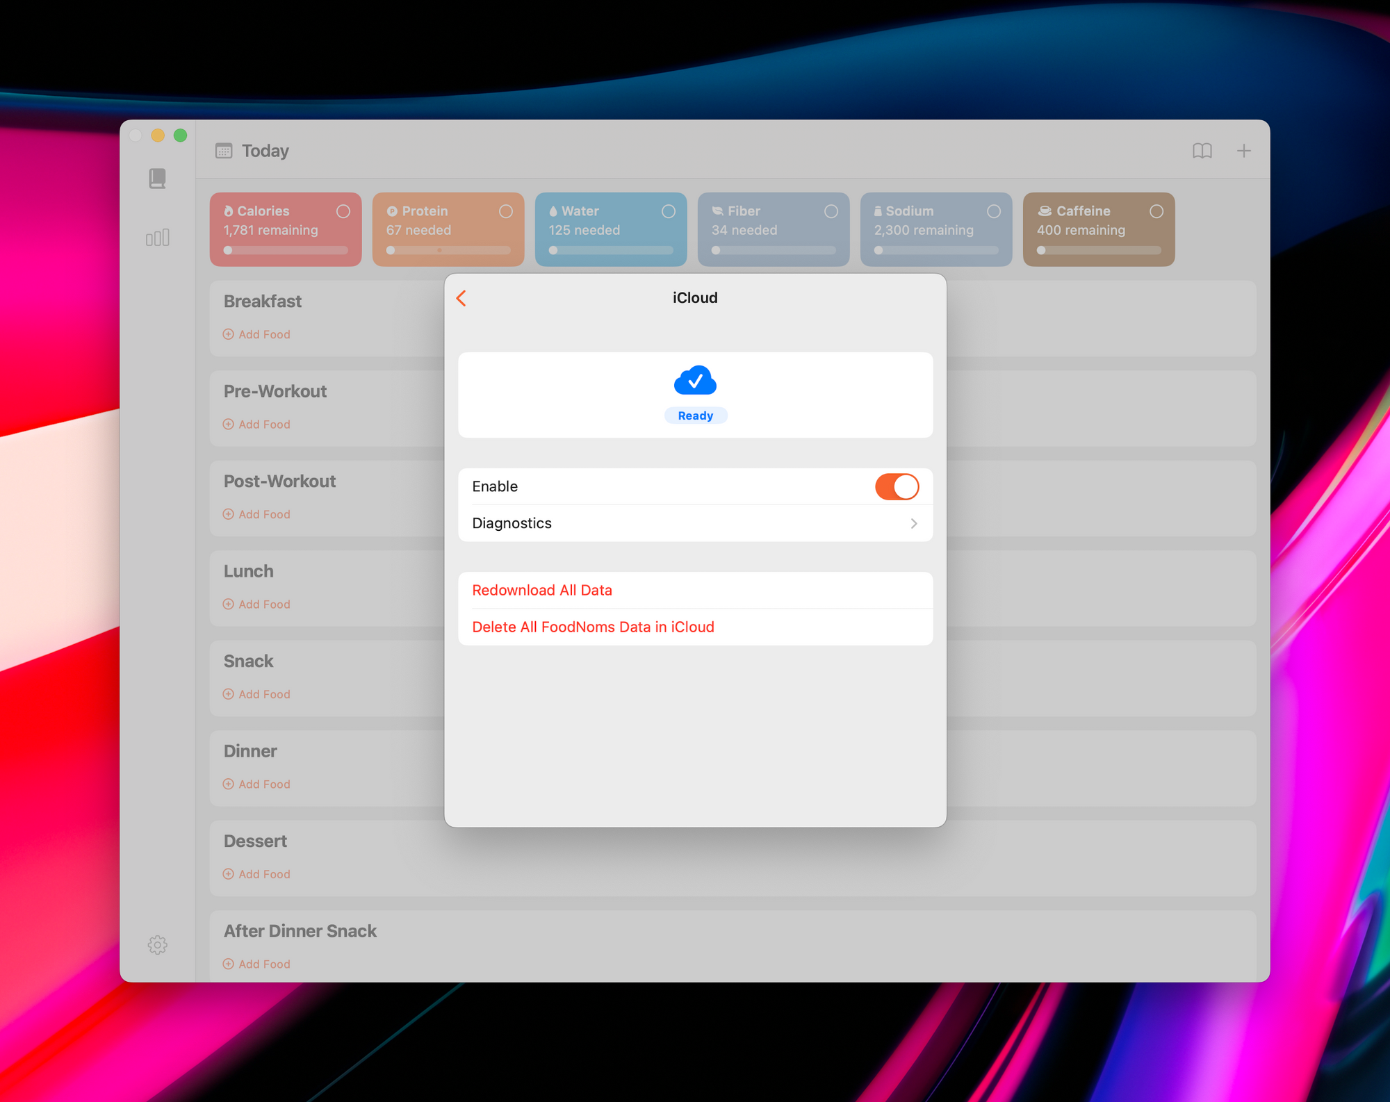Open the Today date selector
This screenshot has width=1390, height=1102.
265,151
